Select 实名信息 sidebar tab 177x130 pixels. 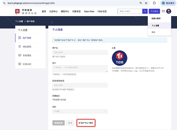point(30,55)
